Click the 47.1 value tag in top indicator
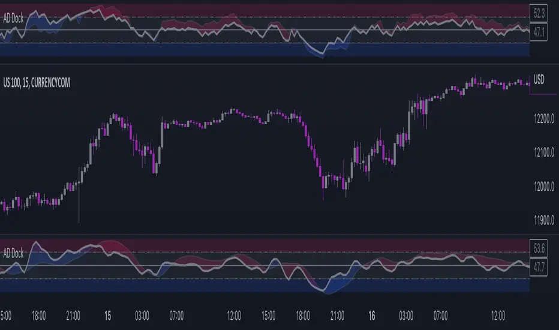The width and height of the screenshot is (559, 330). coord(539,32)
